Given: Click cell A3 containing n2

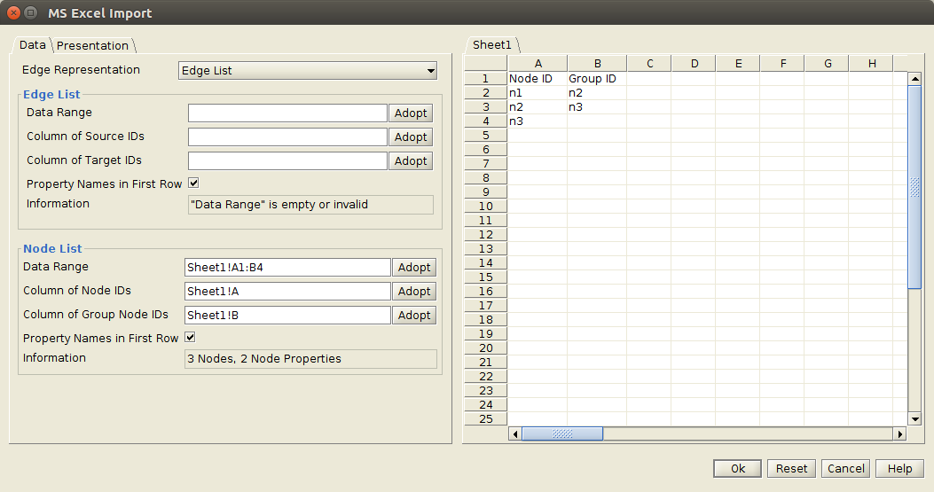Looking at the screenshot, I should pos(538,107).
